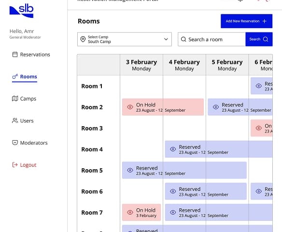Click the people icon beside Users
The height and width of the screenshot is (232, 282).
coord(15,120)
